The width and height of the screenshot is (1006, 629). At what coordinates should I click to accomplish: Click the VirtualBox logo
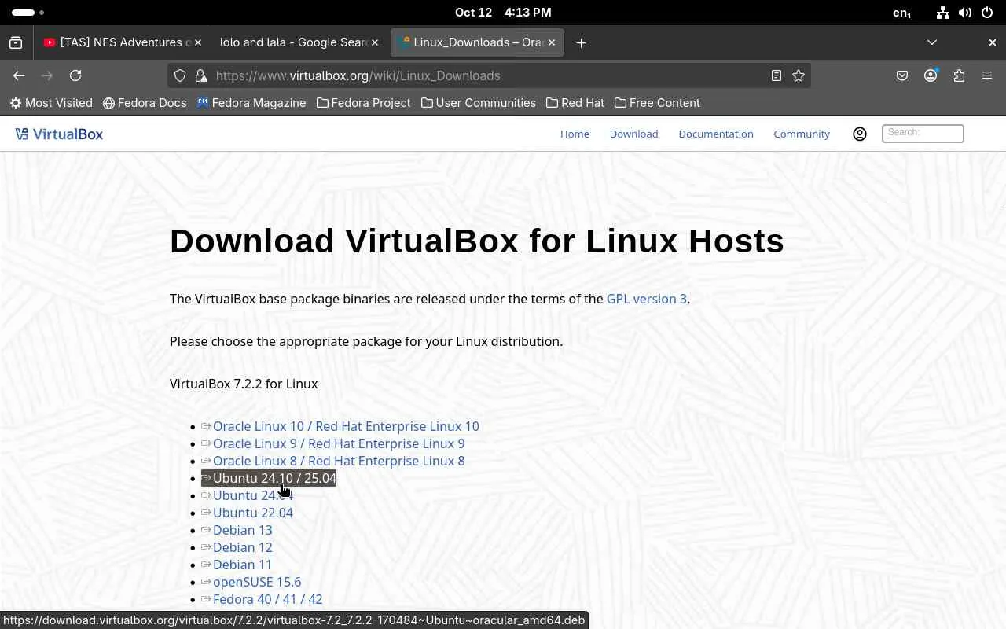59,134
